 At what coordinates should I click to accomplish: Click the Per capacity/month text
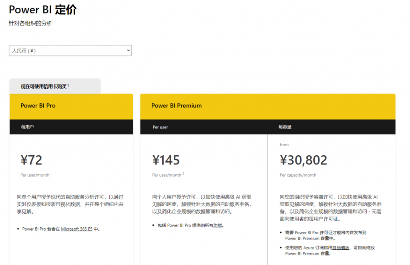click(x=298, y=175)
